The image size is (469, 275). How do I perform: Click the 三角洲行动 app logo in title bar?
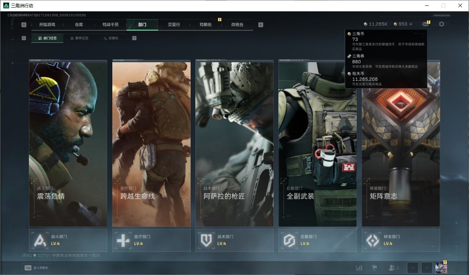[6, 5]
